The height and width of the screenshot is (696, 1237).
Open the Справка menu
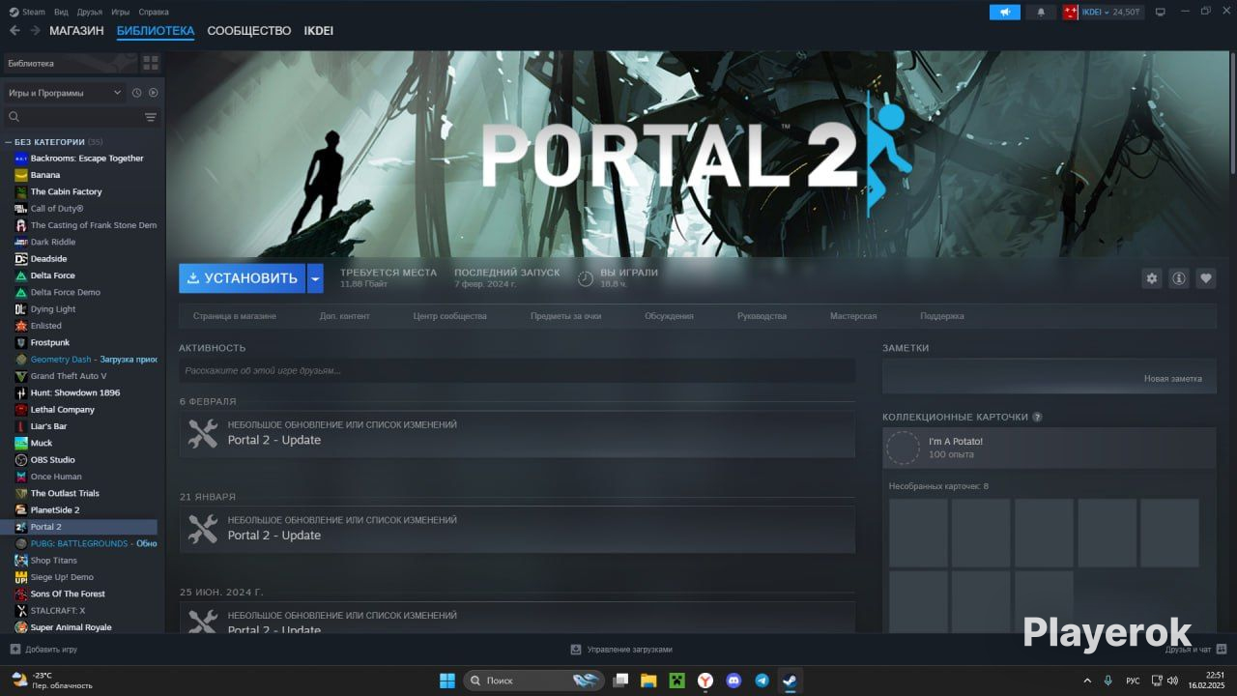click(154, 12)
